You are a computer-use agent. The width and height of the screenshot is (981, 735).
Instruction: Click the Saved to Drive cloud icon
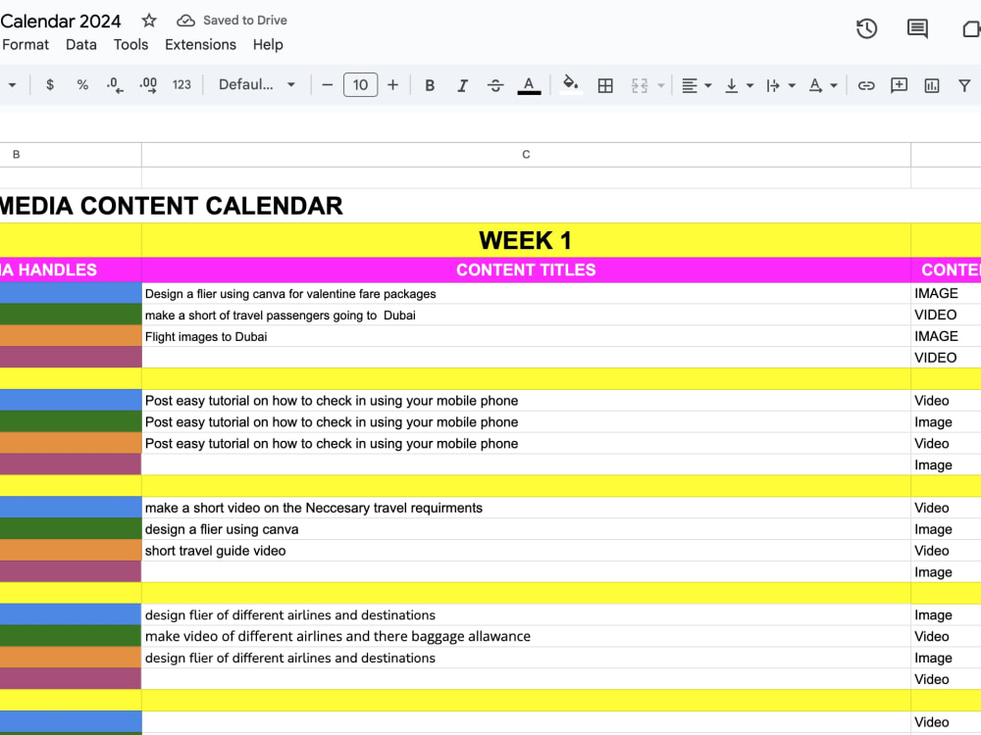pyautogui.click(x=185, y=21)
